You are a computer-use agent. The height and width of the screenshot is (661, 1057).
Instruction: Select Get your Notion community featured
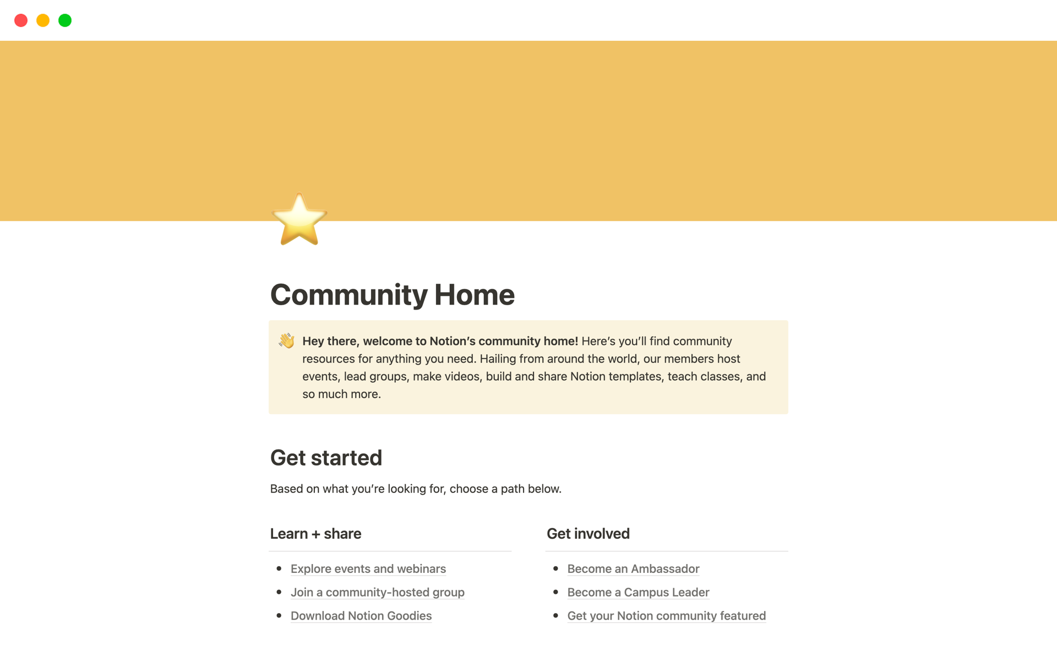click(x=667, y=615)
